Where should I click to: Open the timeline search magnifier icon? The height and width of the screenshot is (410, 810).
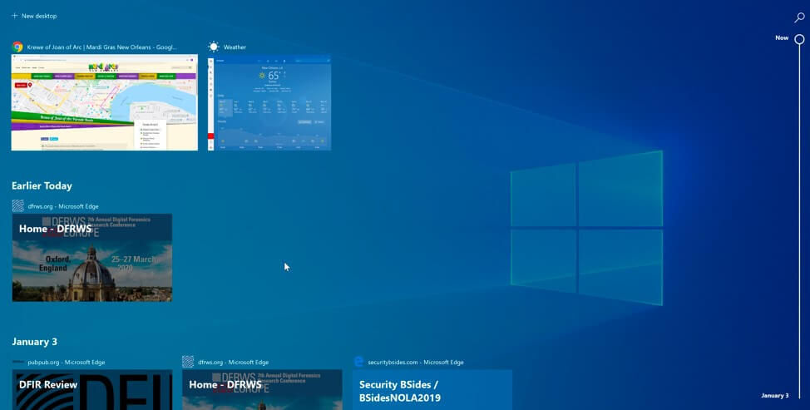799,17
